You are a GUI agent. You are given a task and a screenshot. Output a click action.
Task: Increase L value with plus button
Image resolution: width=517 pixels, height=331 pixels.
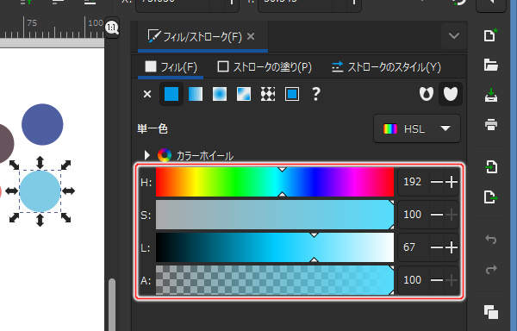tap(452, 247)
